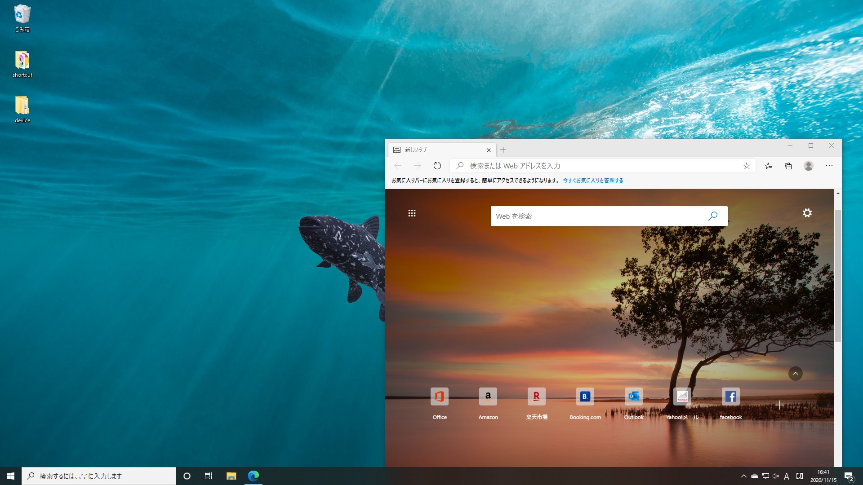Screen dimensions: 863x485
Task: Open the Favorites list icon
Action: point(769,166)
